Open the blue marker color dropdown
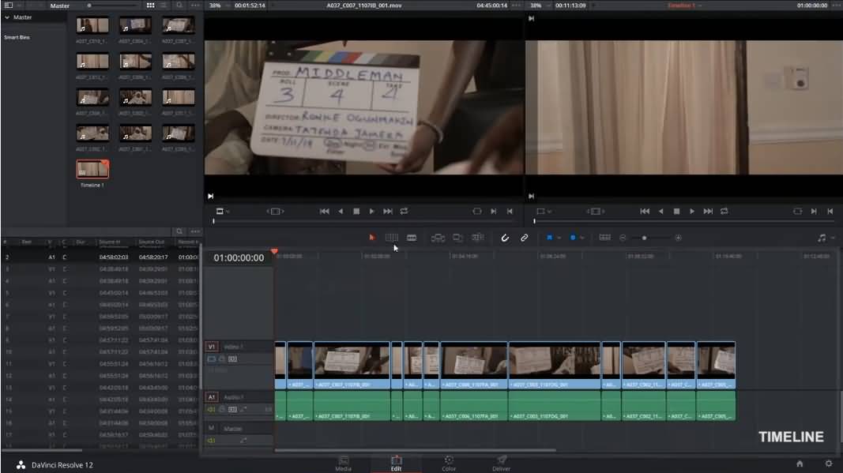This screenshot has height=473, width=843. (581, 238)
